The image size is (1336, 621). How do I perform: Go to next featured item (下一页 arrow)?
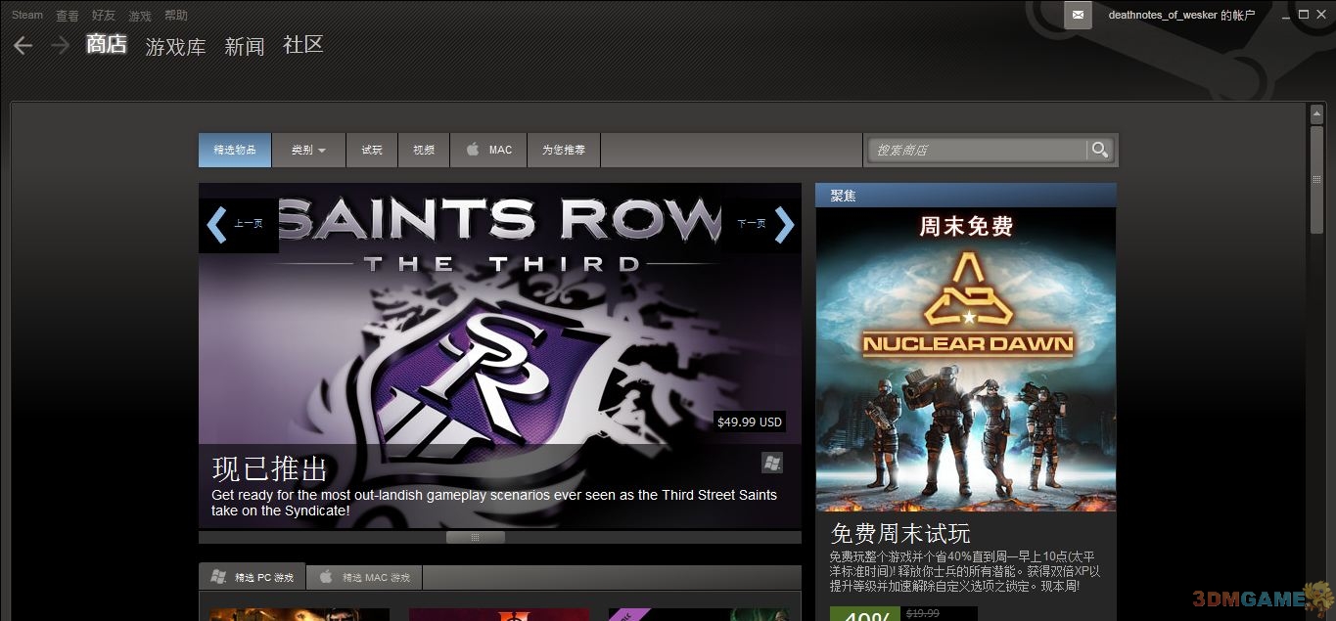[762, 224]
